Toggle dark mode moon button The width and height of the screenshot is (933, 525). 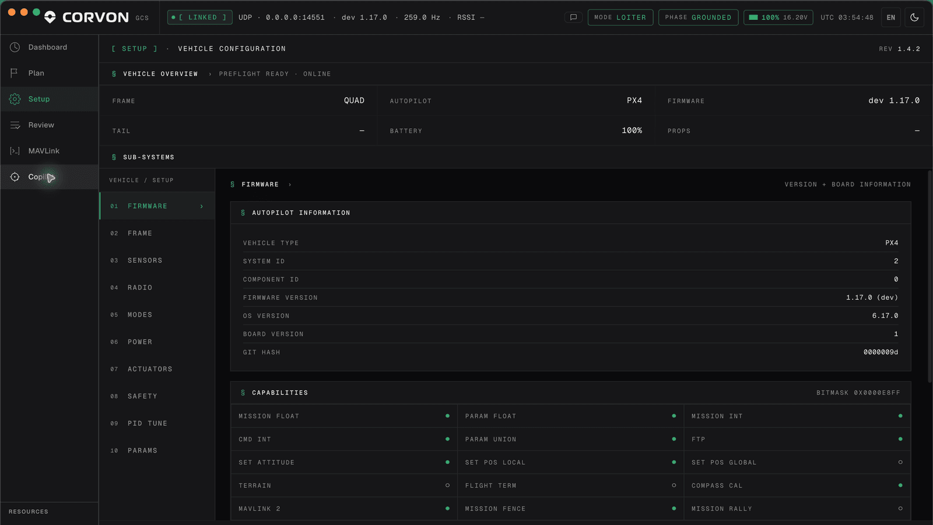pyautogui.click(x=914, y=17)
